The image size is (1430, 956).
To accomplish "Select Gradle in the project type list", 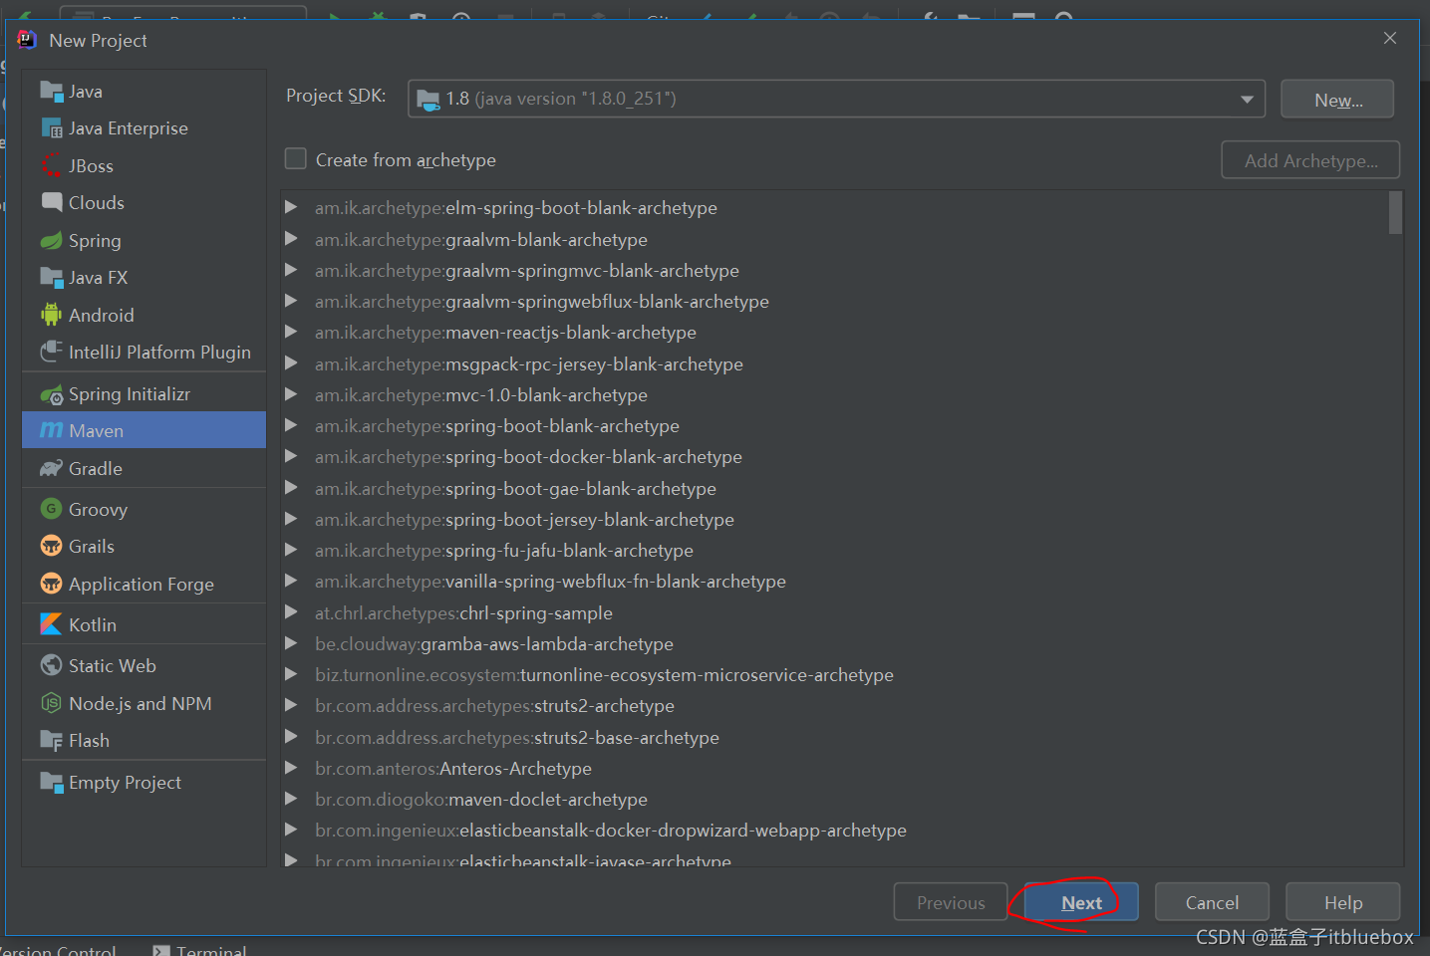I will click(143, 468).
